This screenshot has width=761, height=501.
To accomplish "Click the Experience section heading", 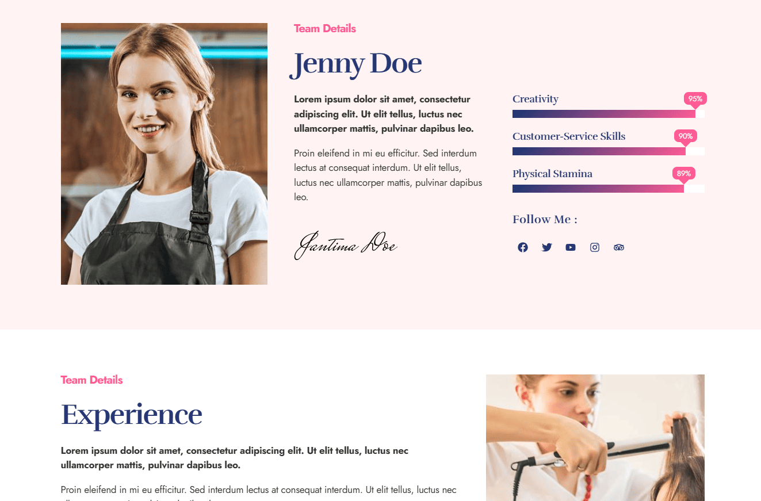I will 131,415.
